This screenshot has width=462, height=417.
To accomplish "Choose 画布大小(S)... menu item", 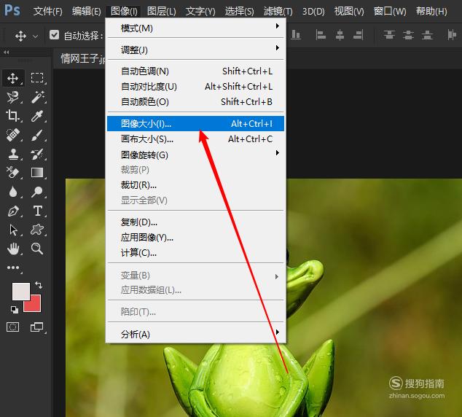I will pos(195,139).
